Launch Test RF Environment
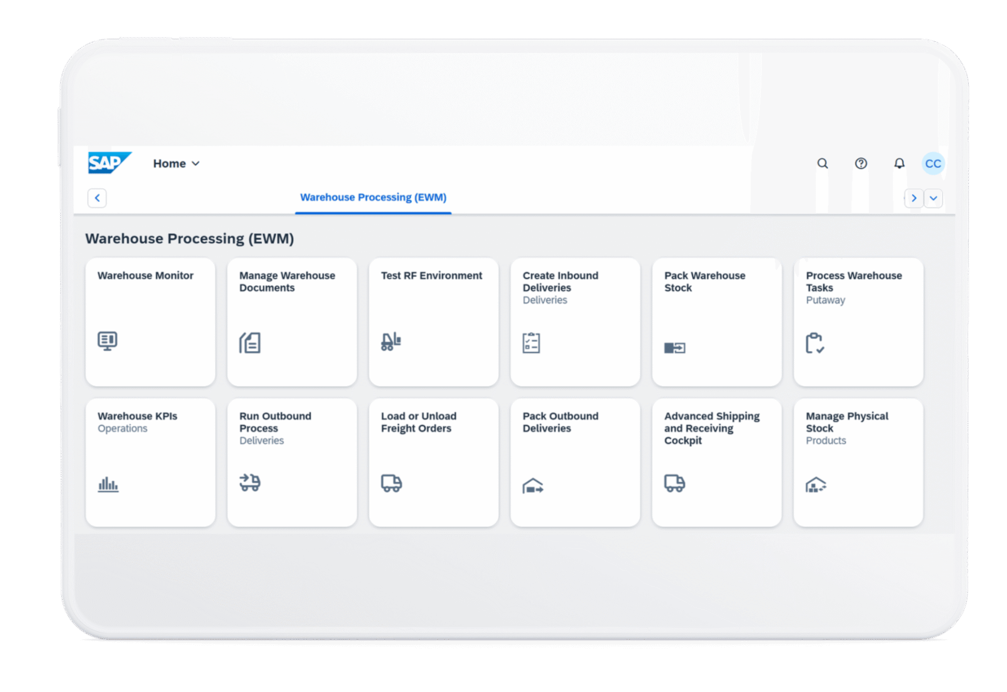Image resolution: width=1007 pixels, height=692 pixels. [433, 322]
